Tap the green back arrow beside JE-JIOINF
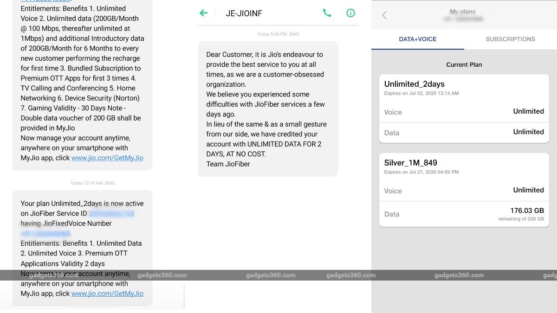The height and width of the screenshot is (313, 557). pyautogui.click(x=204, y=13)
